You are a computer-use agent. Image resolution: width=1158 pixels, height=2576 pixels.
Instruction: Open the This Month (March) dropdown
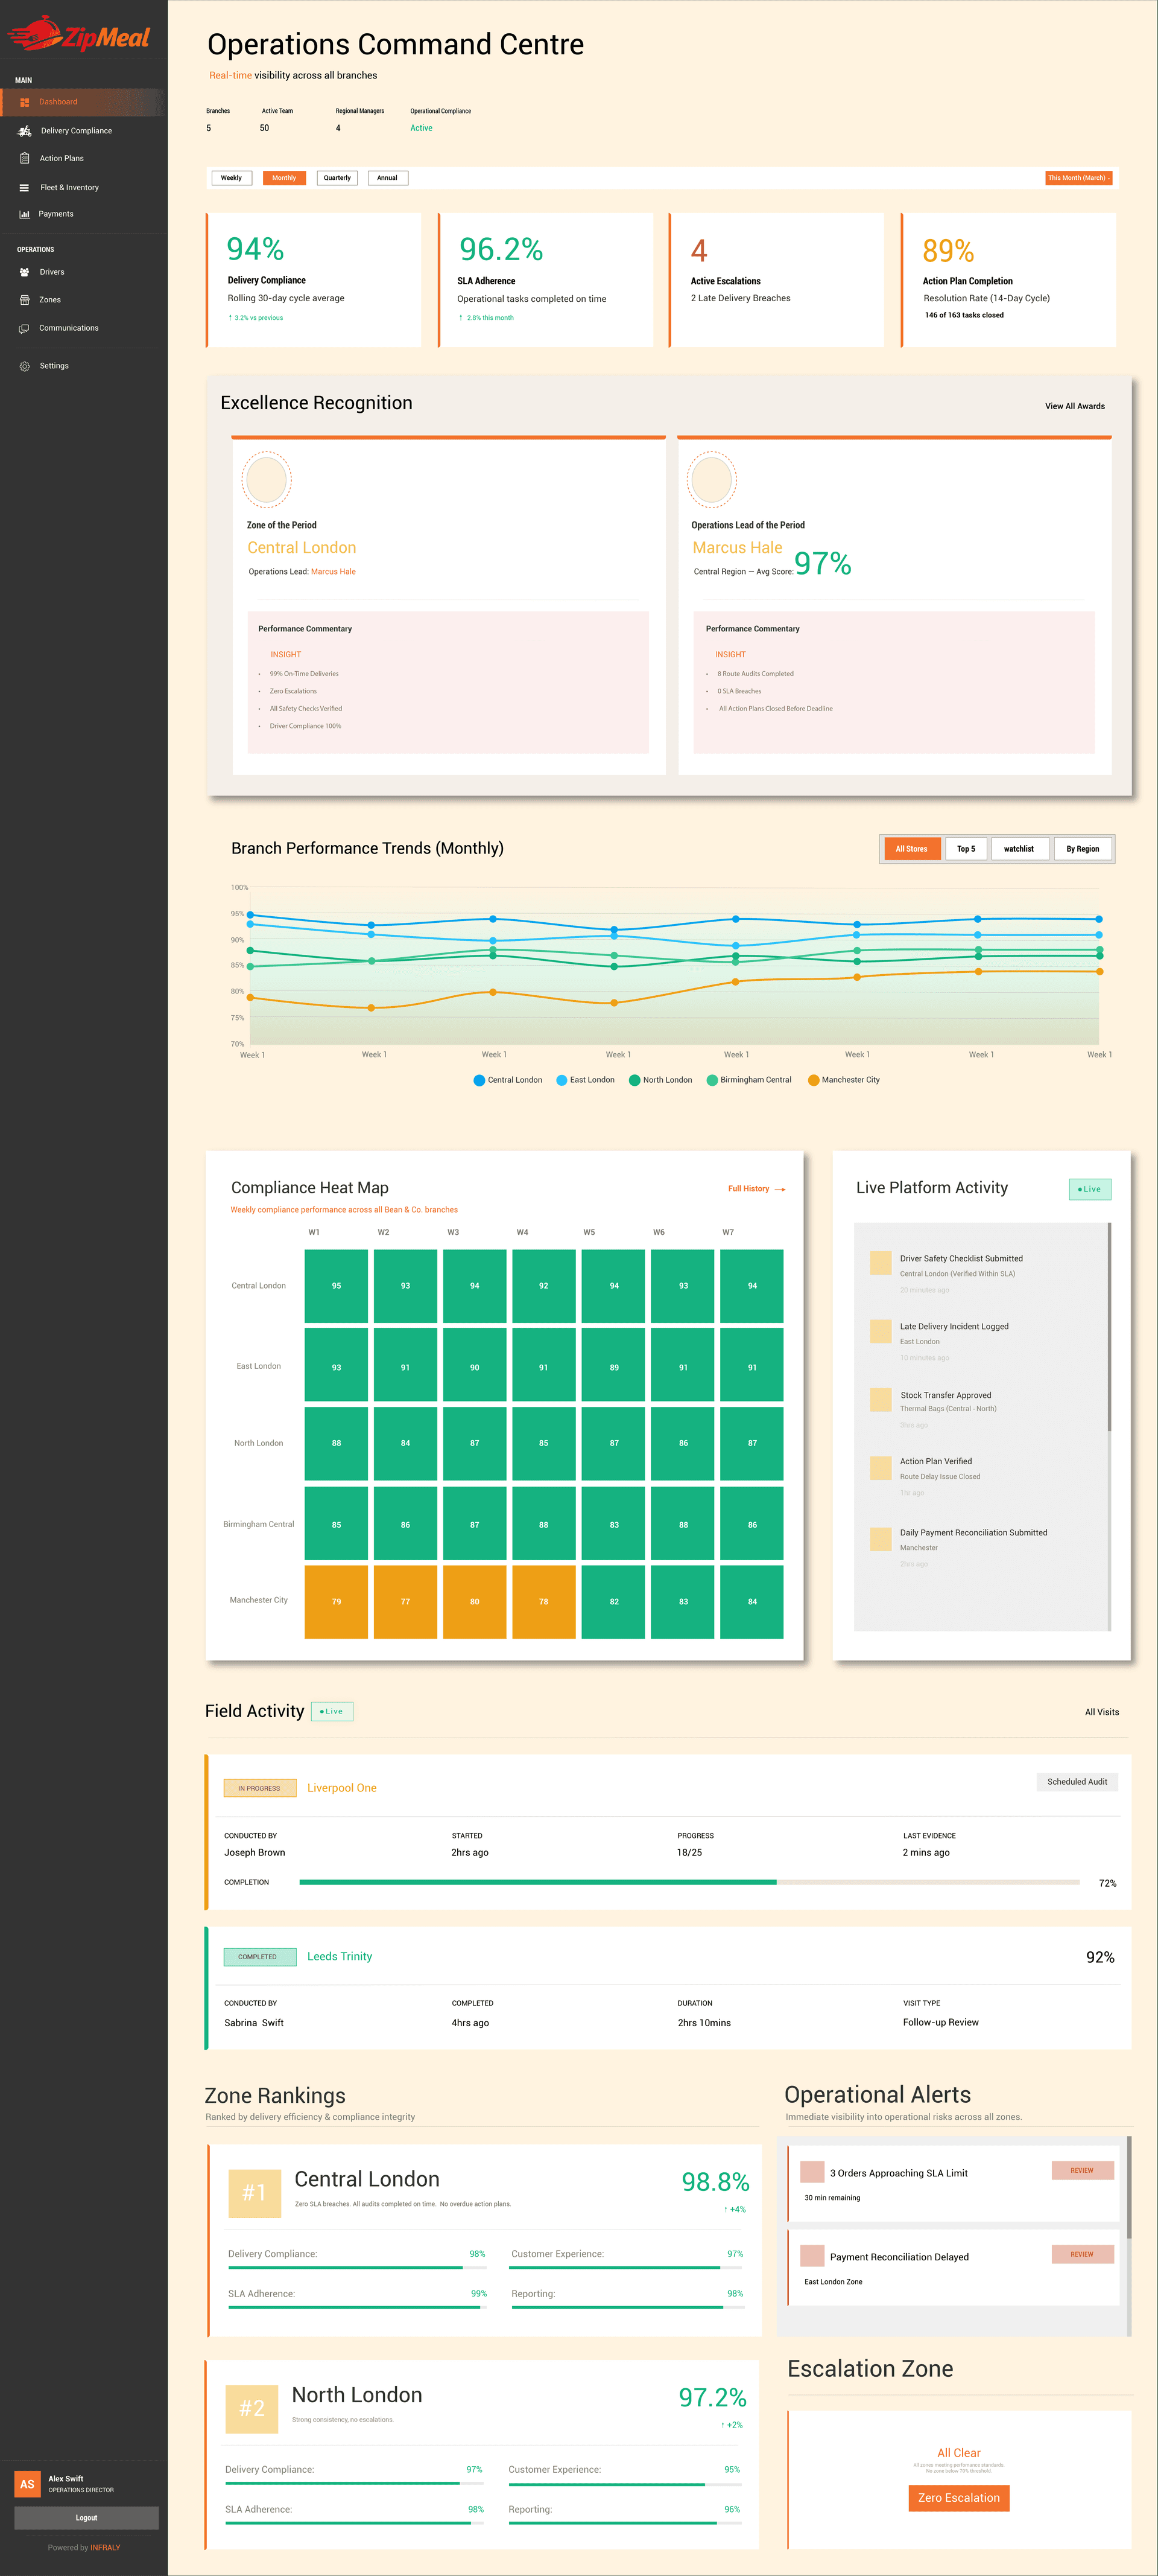coord(1079,177)
